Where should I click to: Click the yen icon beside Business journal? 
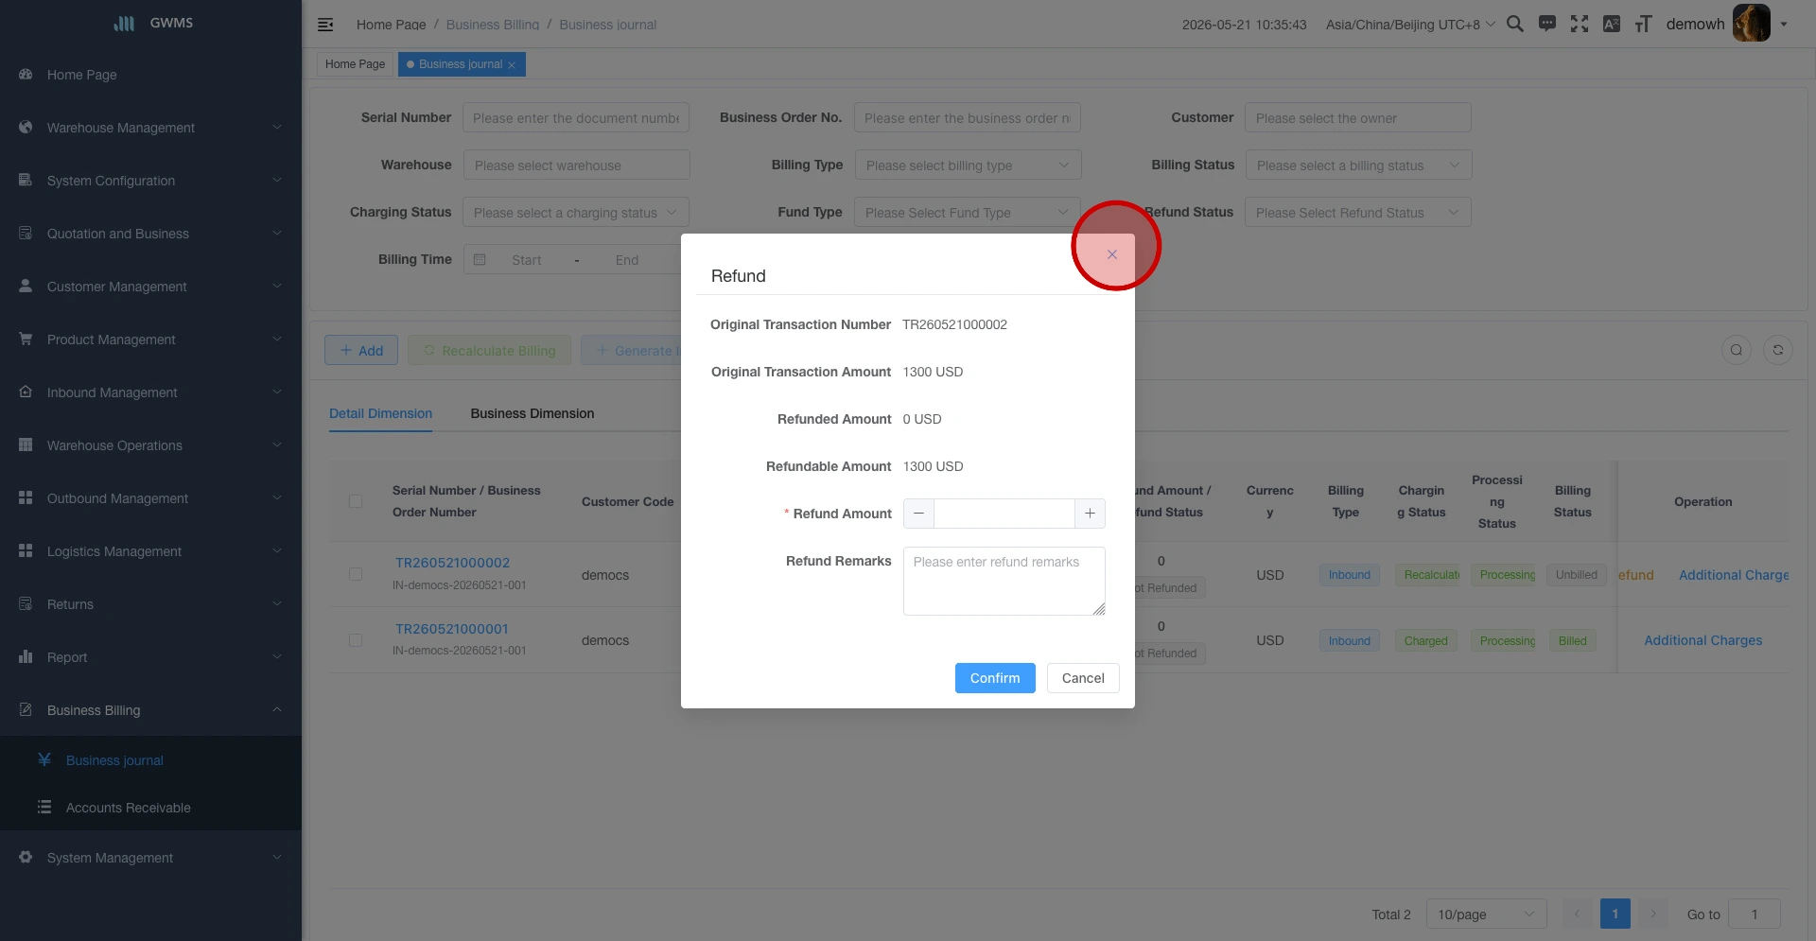coord(44,759)
